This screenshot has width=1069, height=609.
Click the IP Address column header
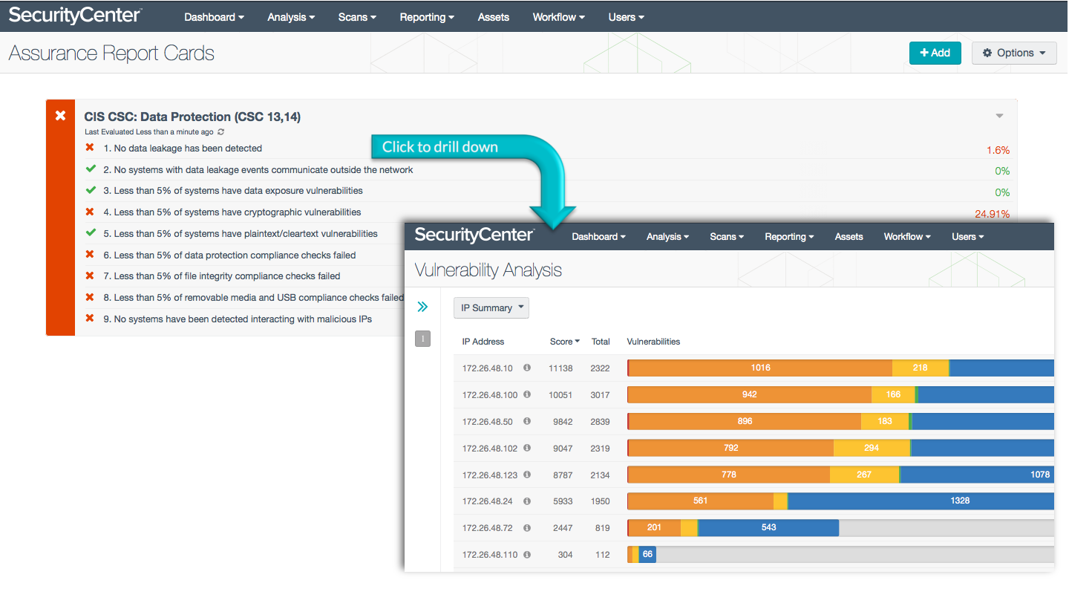click(483, 342)
